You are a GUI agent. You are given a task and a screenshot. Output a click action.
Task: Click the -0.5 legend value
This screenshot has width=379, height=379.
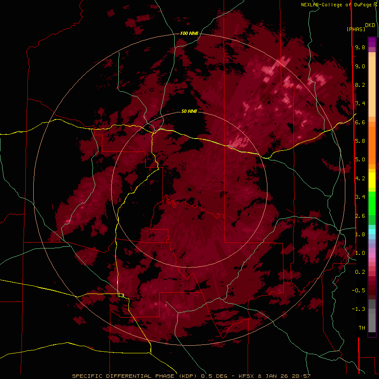(358, 291)
